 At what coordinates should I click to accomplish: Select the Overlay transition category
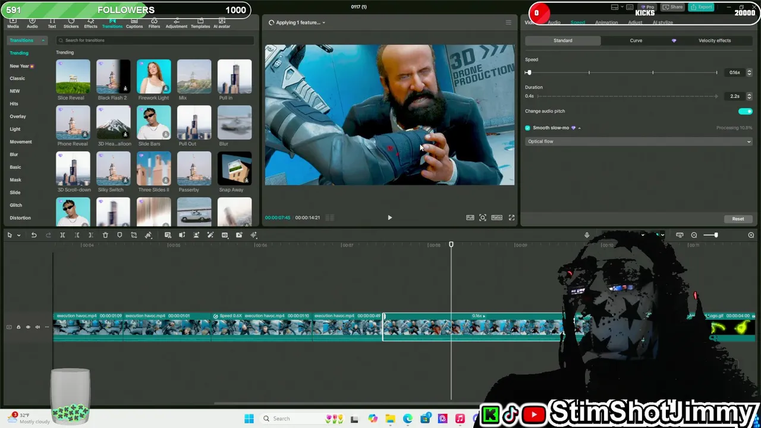coord(18,117)
